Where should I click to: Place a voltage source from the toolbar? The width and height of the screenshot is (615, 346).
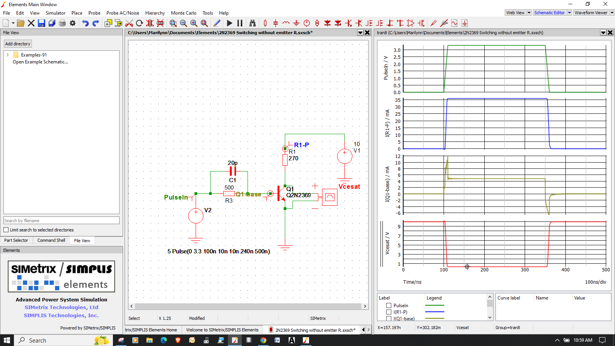pyautogui.click(x=307, y=23)
